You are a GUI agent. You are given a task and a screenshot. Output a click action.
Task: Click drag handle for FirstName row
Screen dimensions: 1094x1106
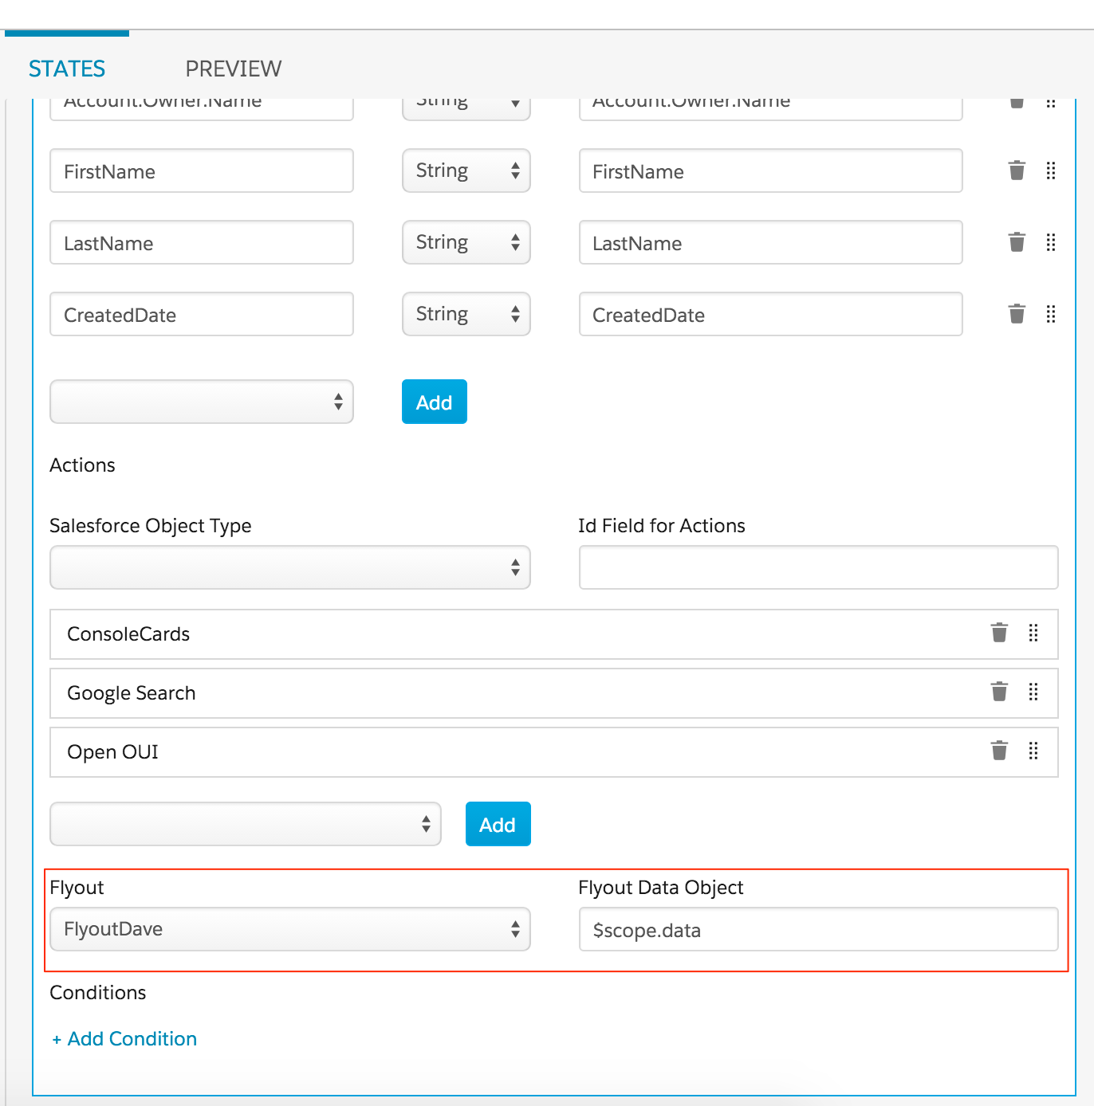pos(1051,171)
